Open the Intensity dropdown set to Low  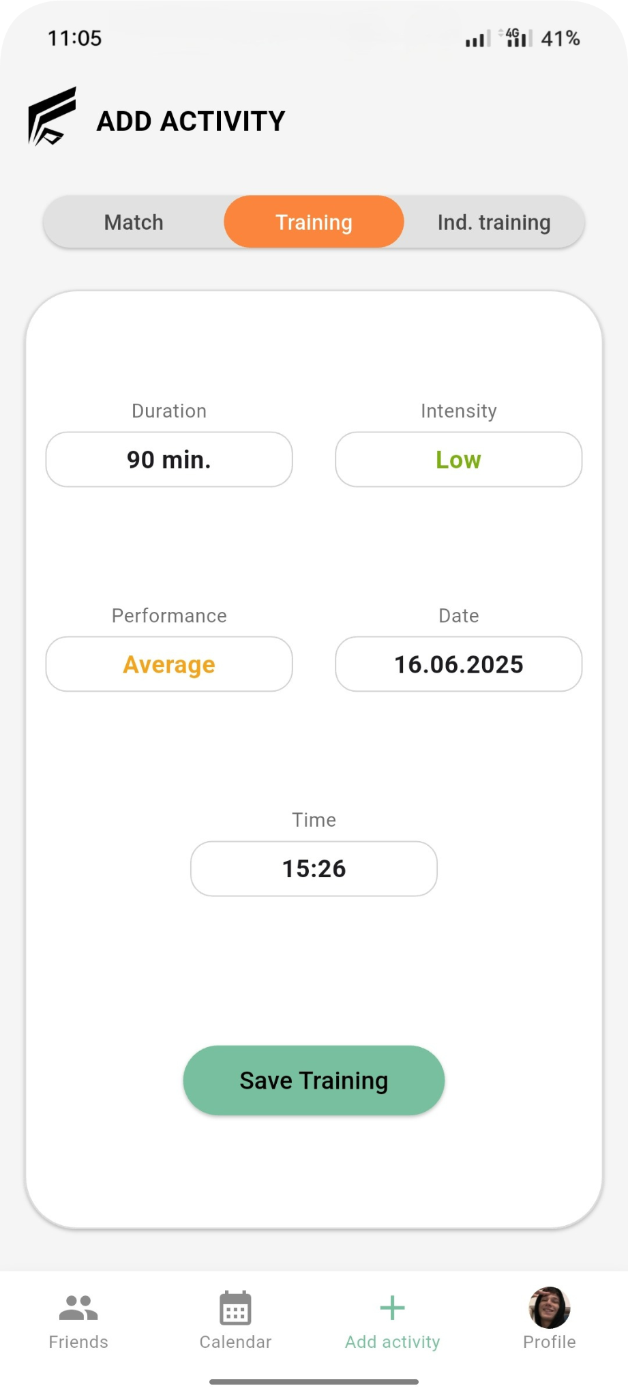tap(458, 460)
